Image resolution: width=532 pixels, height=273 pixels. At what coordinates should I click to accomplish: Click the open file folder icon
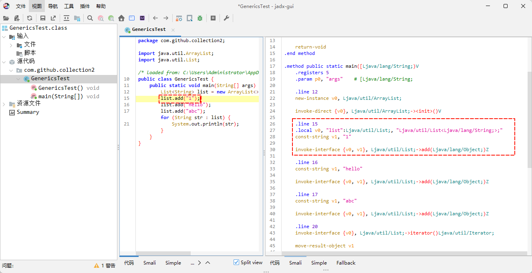[x=6, y=18]
